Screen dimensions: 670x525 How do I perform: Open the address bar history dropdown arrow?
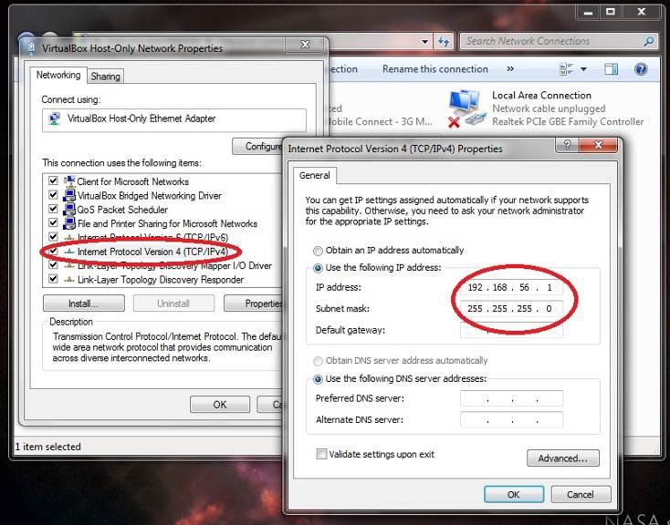(x=424, y=42)
